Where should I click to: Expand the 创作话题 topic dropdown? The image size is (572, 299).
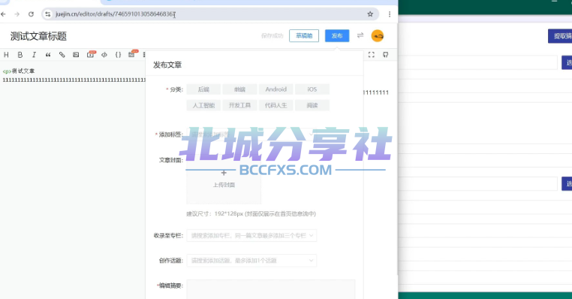pyautogui.click(x=251, y=260)
